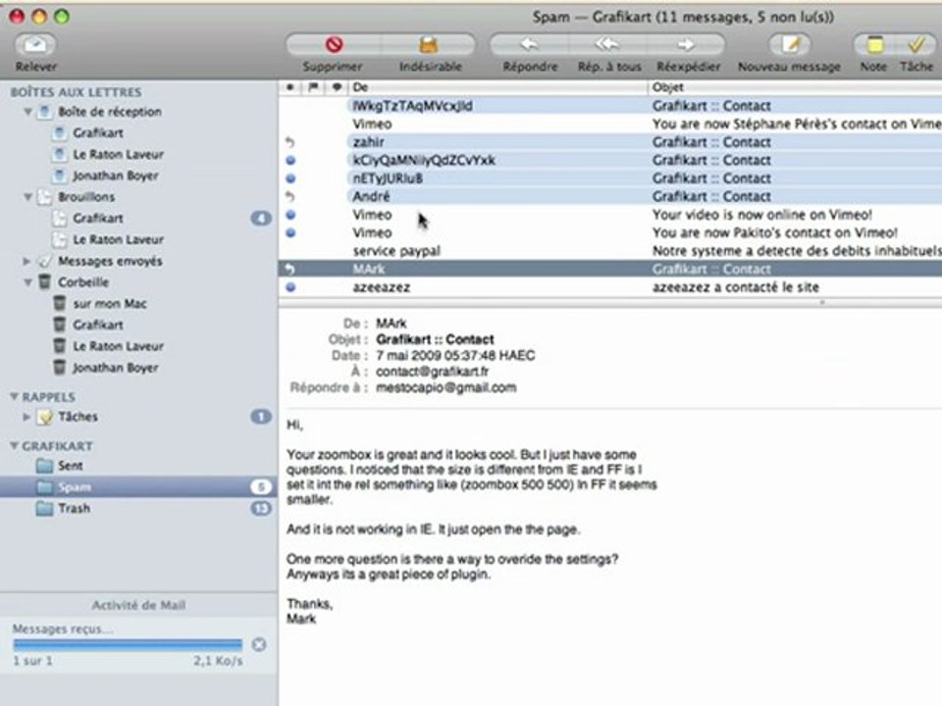Click the Relever get mail icon
The height and width of the screenshot is (706, 942).
tap(36, 44)
